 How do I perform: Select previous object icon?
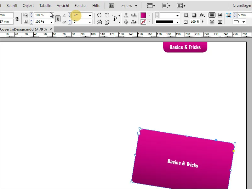pyautogui.click(x=134, y=15)
